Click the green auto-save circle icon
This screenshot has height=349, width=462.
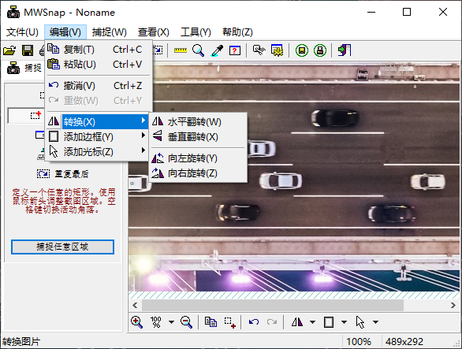click(302, 50)
